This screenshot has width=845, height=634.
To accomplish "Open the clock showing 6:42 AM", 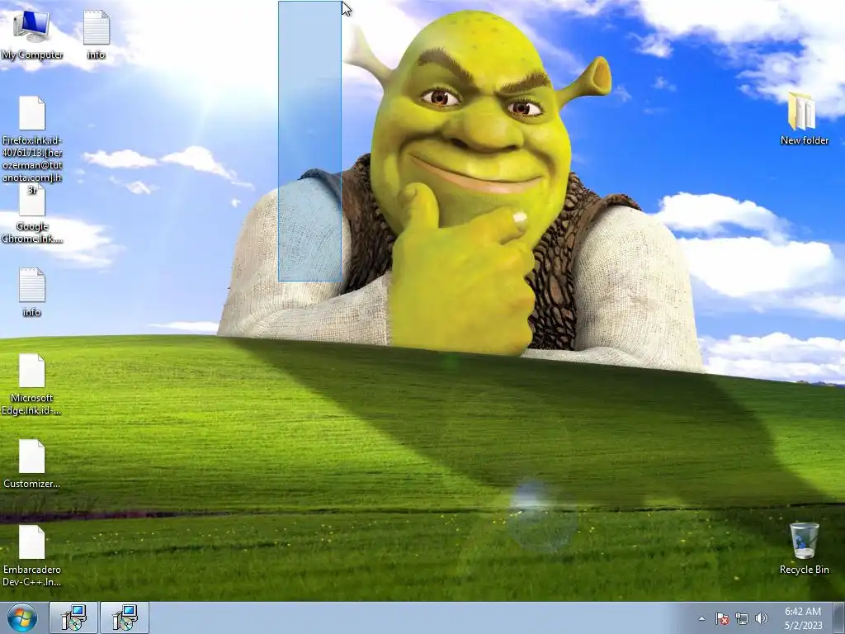I will (x=803, y=617).
